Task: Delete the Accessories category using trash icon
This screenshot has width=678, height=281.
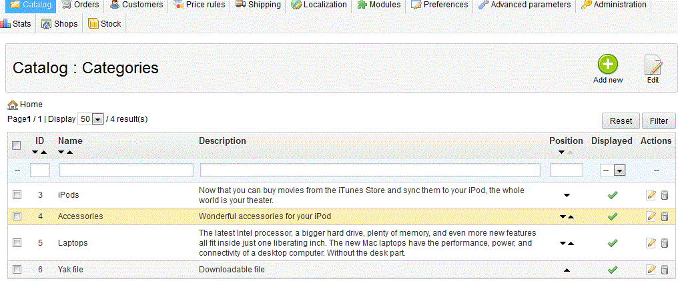Action: [664, 216]
